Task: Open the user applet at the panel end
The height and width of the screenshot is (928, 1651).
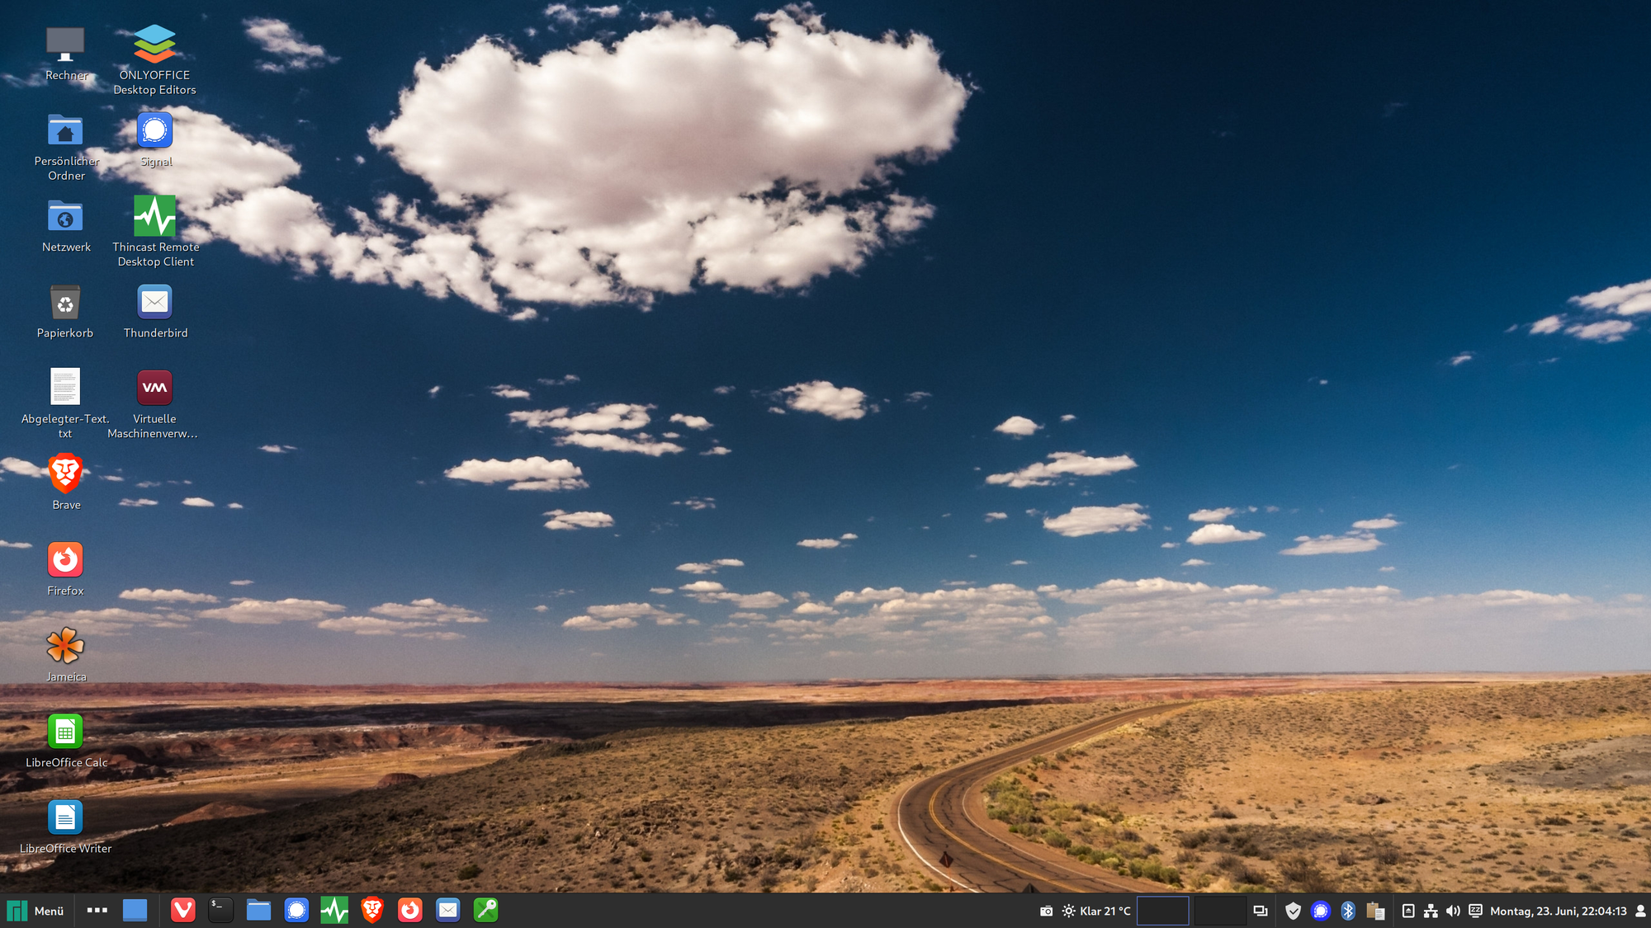Action: 1640,911
